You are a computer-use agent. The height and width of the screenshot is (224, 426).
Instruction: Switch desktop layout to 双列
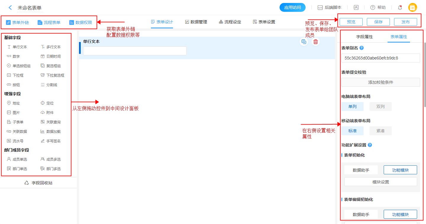[380, 107]
